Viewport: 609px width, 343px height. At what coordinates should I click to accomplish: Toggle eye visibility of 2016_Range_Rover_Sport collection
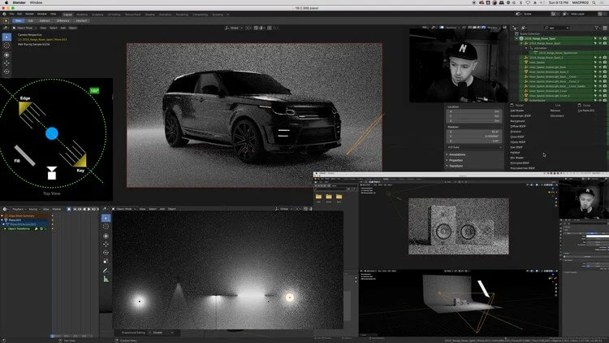click(x=600, y=38)
